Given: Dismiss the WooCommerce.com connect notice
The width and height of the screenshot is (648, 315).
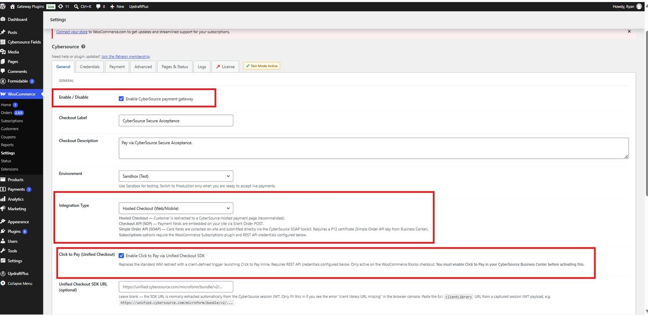Looking at the screenshot, I should pos(629,32).
